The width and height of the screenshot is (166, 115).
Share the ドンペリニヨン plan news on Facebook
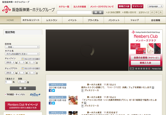(50, 103)
